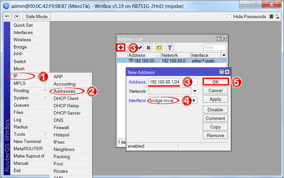Image resolution: width=284 pixels, height=178 pixels.
Task: Click the Copy button
Action: [x=215, y=127]
